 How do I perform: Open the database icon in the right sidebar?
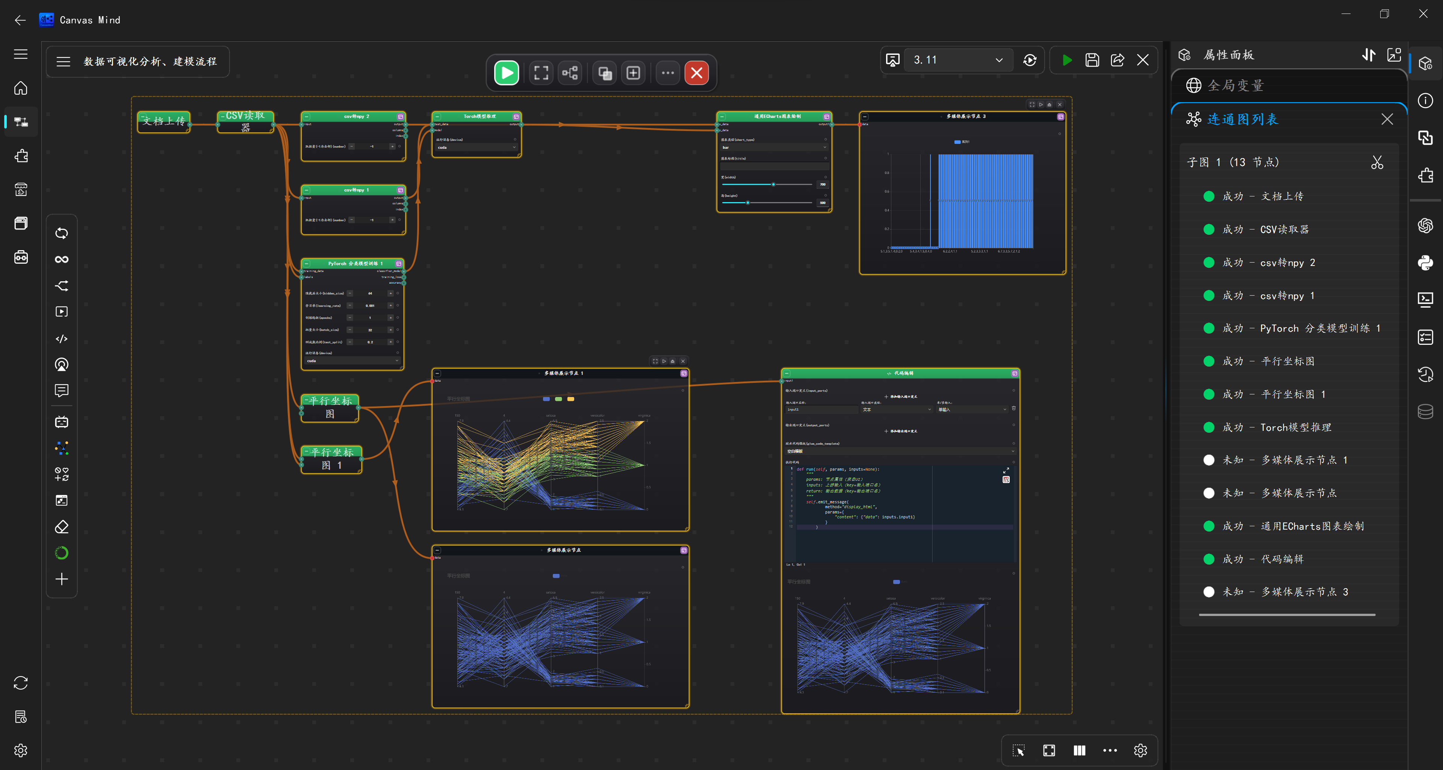pos(1425,412)
